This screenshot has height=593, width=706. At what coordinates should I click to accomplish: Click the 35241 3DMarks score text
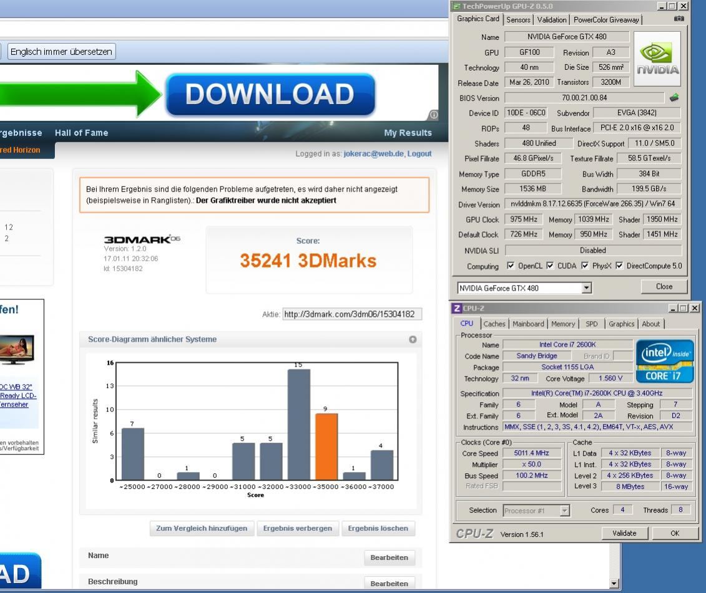click(x=308, y=261)
